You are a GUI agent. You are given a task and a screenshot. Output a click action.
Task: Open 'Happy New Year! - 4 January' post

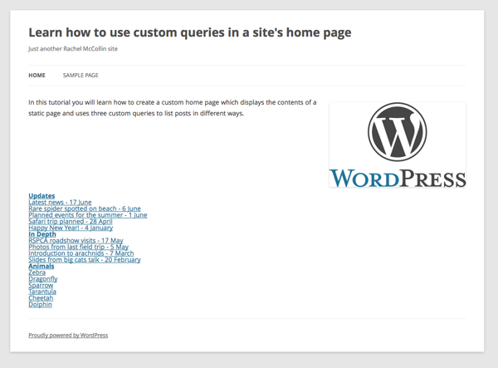pos(71,228)
